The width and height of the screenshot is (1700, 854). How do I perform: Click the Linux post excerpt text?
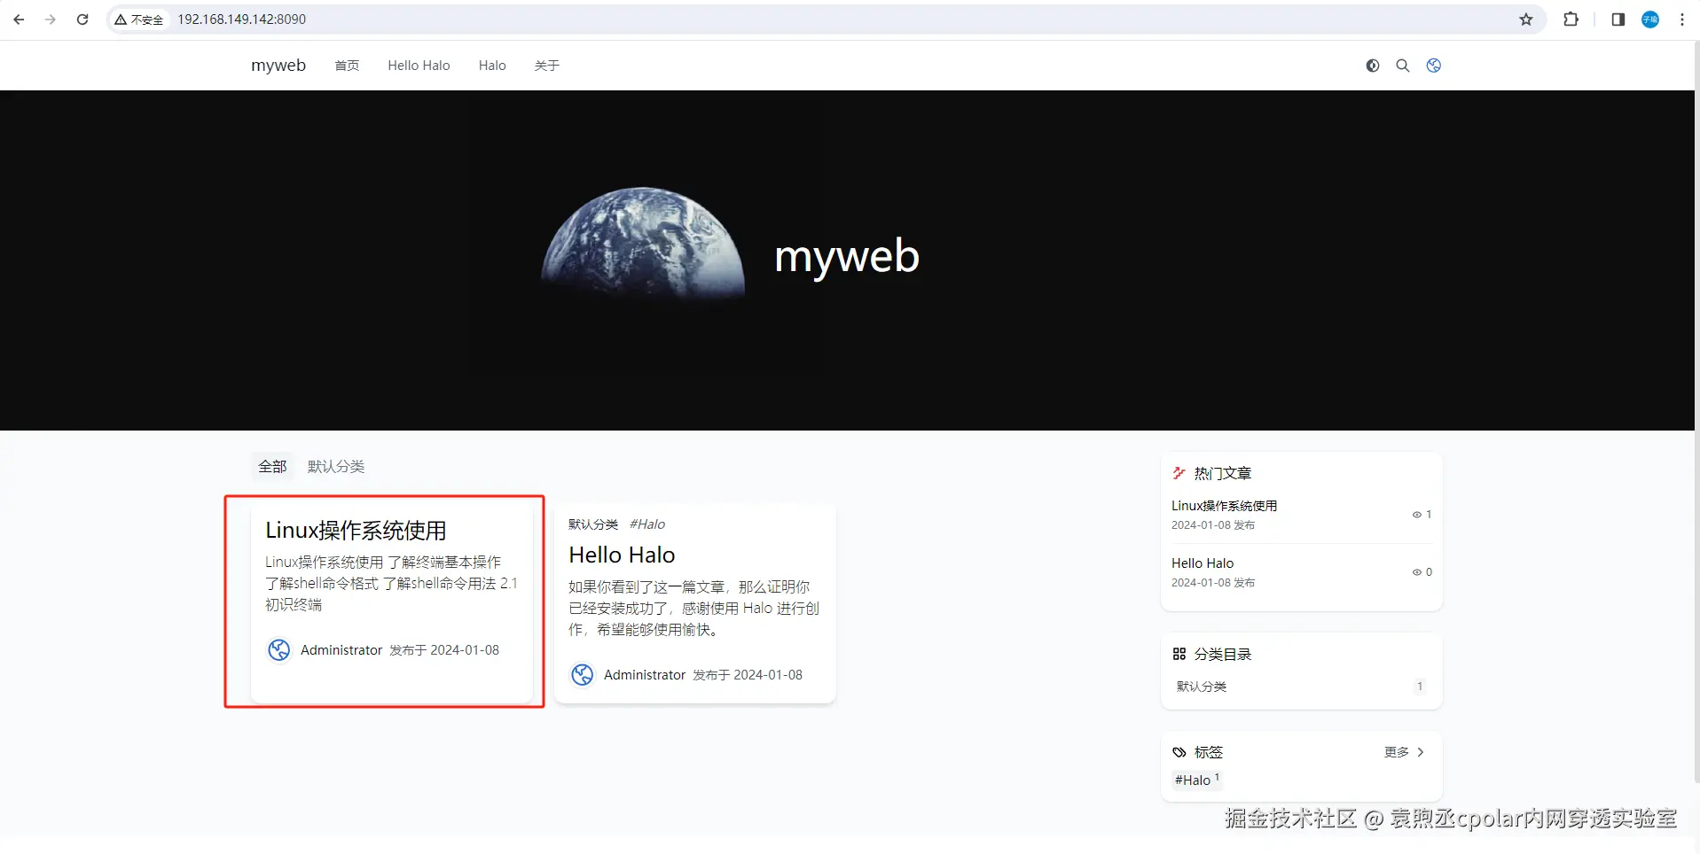coord(391,584)
